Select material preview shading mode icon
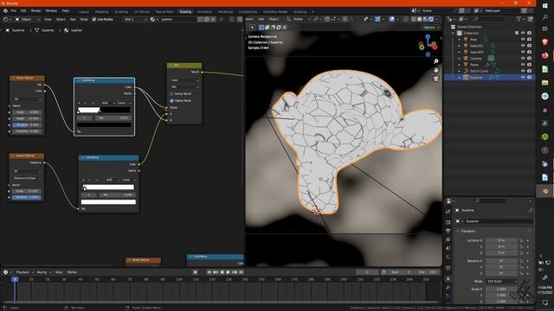 425,19
